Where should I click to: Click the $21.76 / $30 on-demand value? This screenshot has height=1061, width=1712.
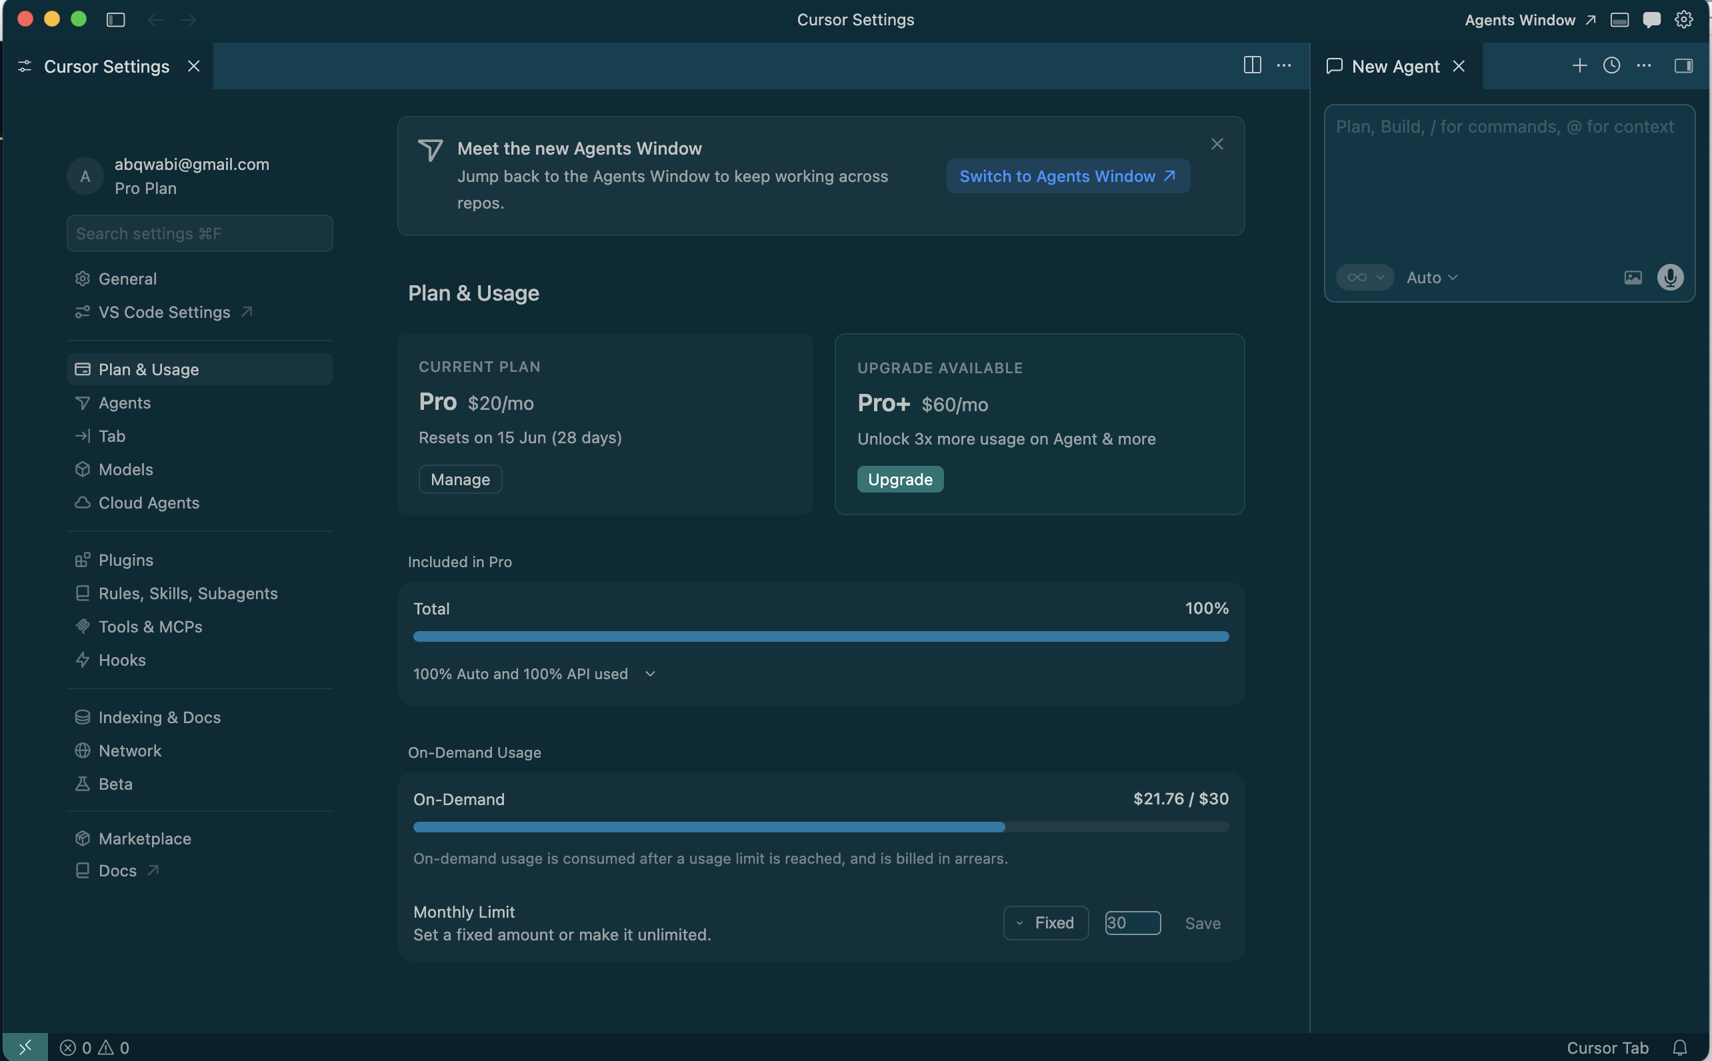pos(1181,798)
